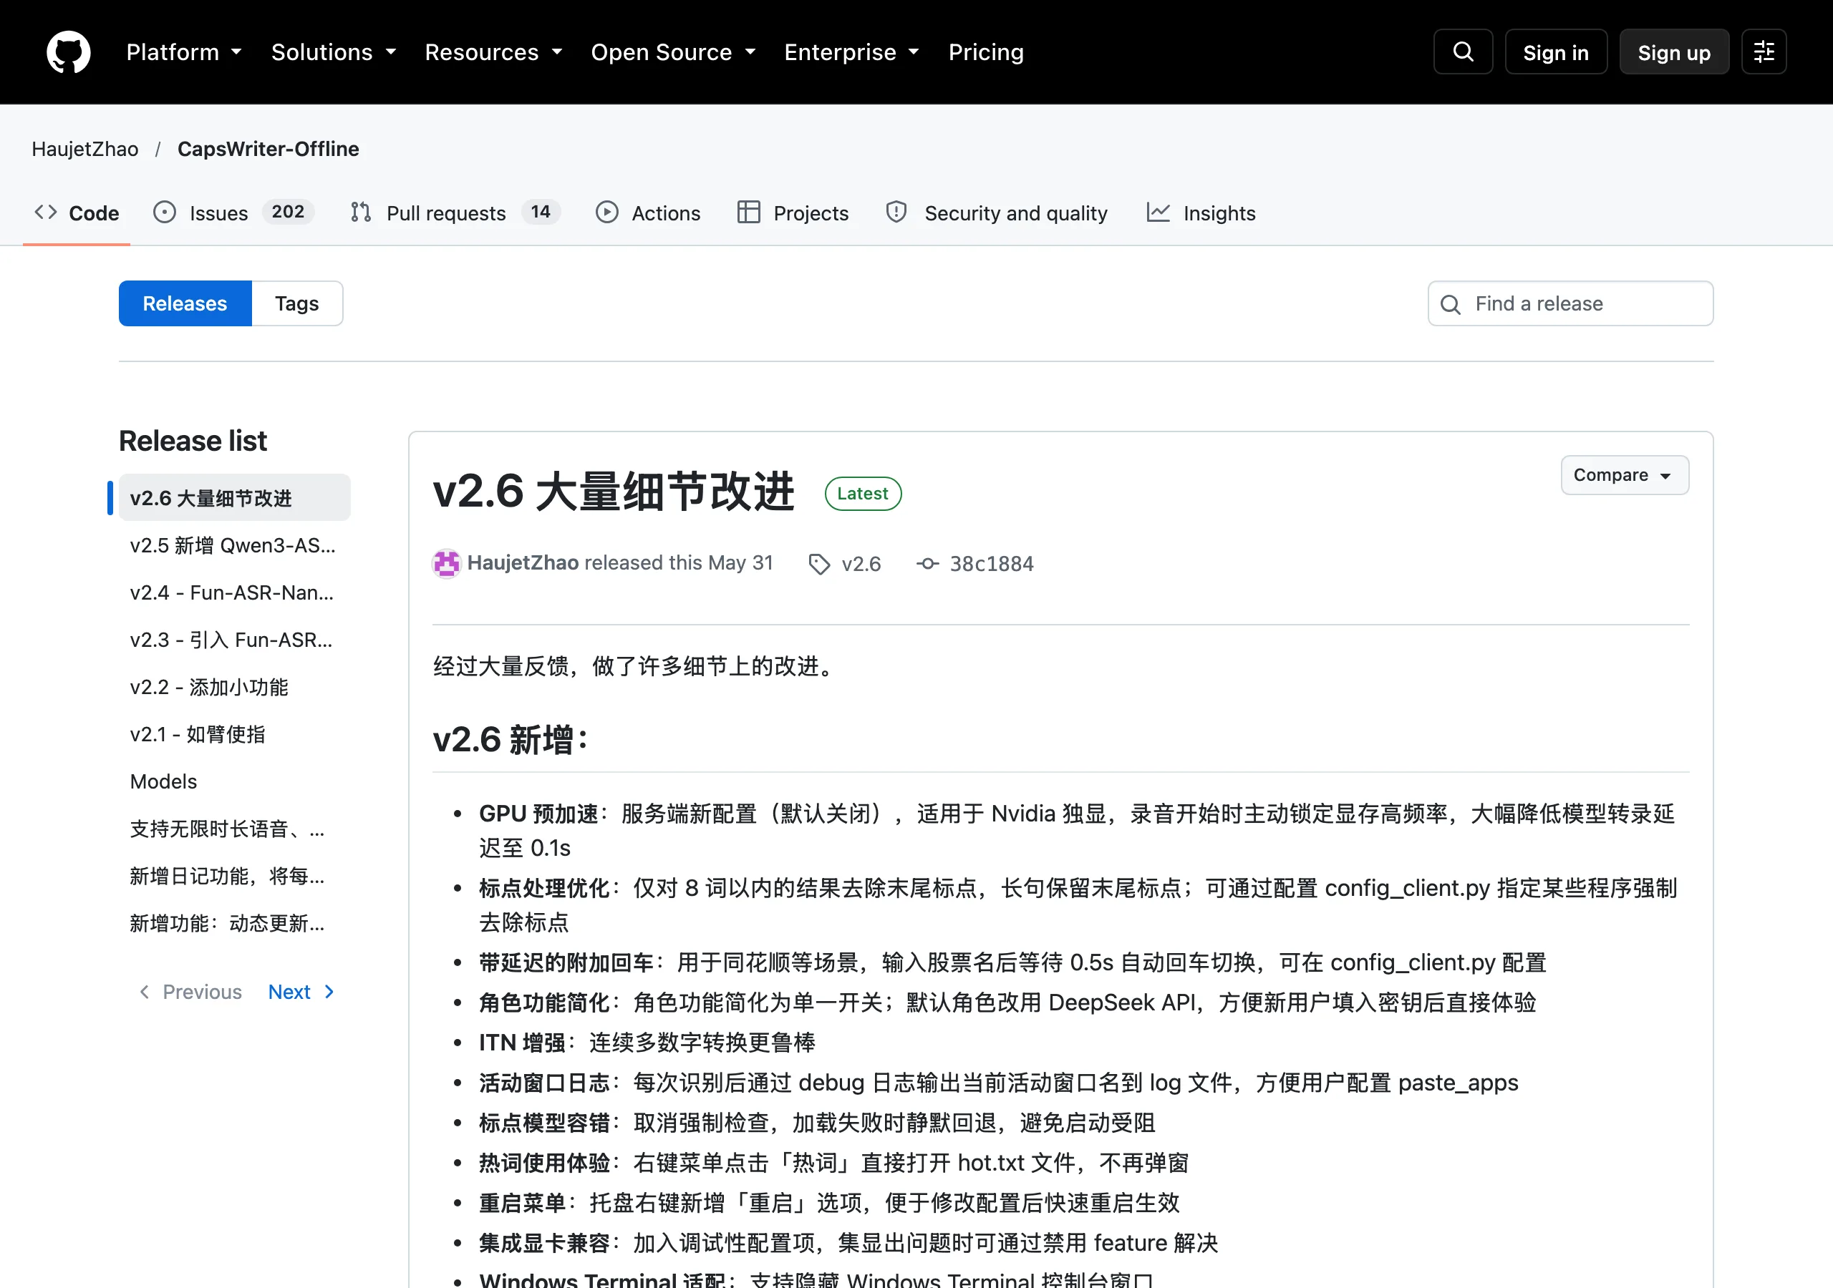The image size is (1833, 1288).
Task: Click the Pull requests count 14
Action: point(541,212)
